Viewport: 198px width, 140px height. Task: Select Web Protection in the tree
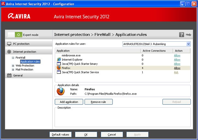coord(25,65)
